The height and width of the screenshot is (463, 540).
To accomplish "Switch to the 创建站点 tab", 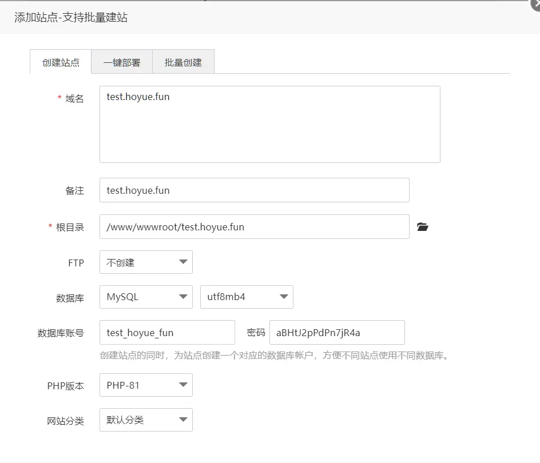I will pyautogui.click(x=61, y=62).
